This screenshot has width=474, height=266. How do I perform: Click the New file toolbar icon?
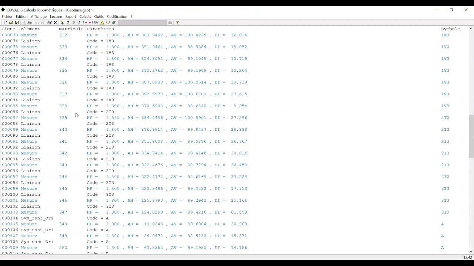pos(6,23)
